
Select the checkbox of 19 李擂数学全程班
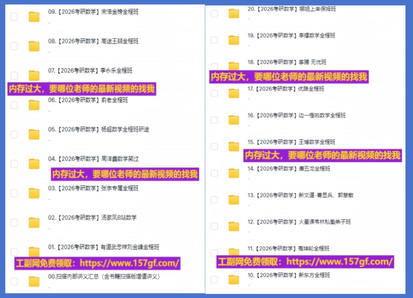214,40
